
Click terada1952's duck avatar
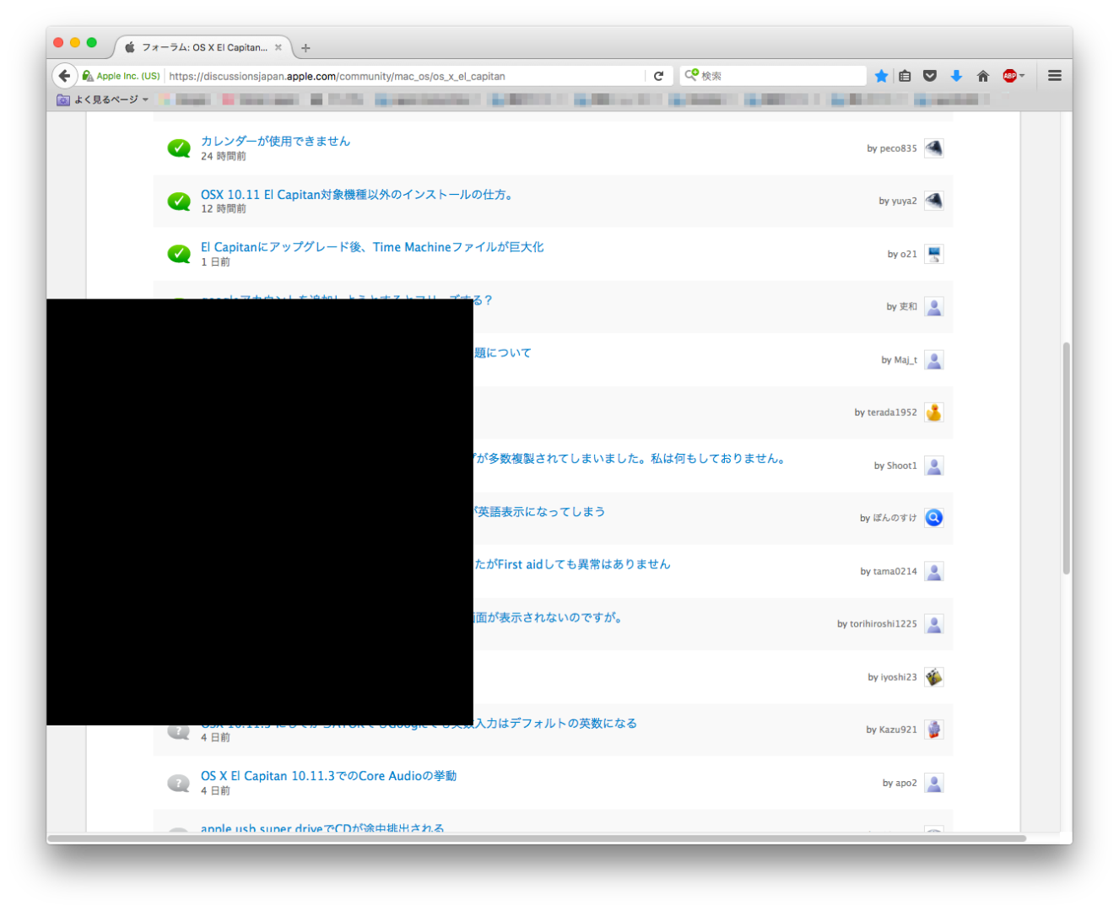(933, 412)
